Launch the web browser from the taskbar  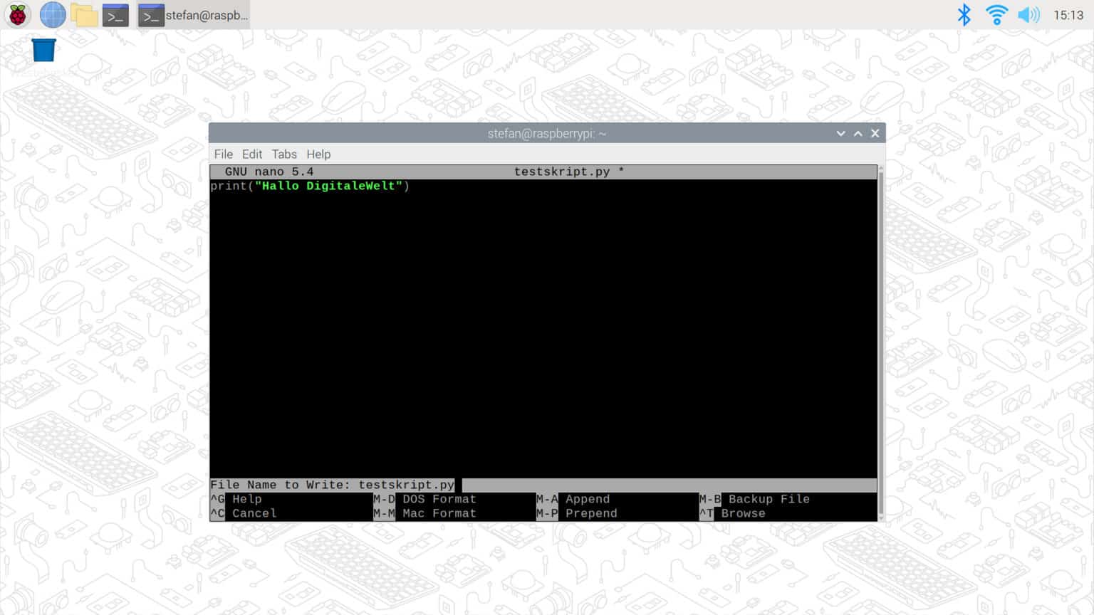pos(52,14)
